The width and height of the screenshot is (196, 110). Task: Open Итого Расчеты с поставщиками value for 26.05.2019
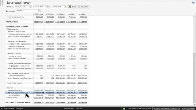[x=72, y=49]
